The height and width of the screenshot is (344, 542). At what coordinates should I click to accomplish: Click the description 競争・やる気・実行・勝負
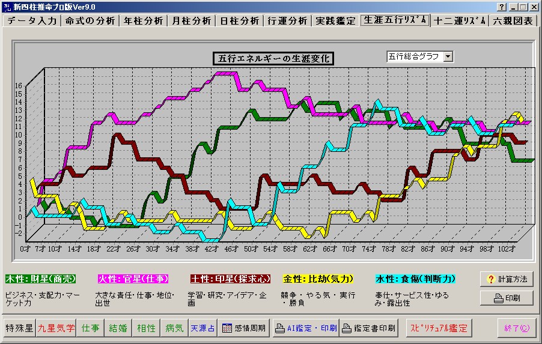[318, 299]
